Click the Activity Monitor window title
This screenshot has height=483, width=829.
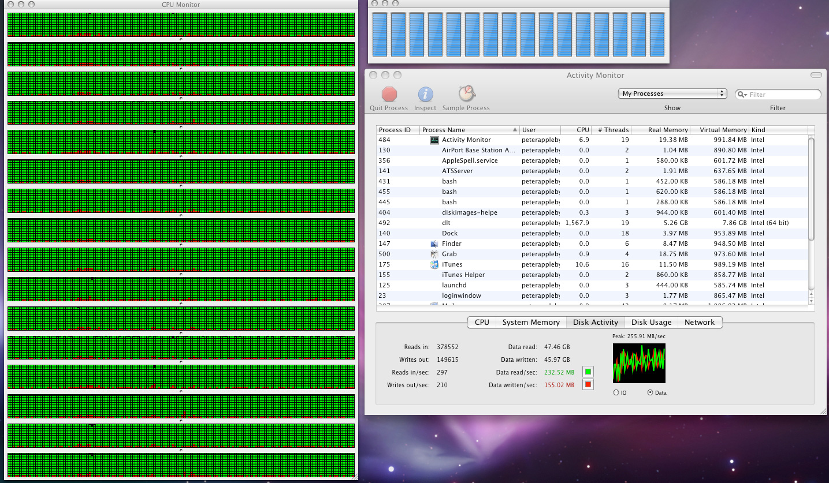coord(595,76)
